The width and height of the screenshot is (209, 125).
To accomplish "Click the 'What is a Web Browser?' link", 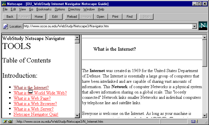I will pos(35,104).
